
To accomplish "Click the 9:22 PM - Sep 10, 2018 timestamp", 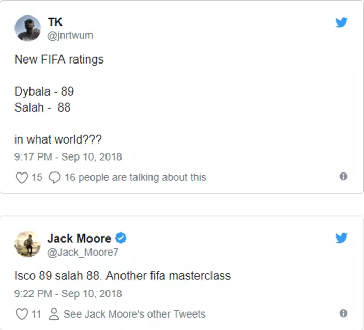I will tap(68, 294).
